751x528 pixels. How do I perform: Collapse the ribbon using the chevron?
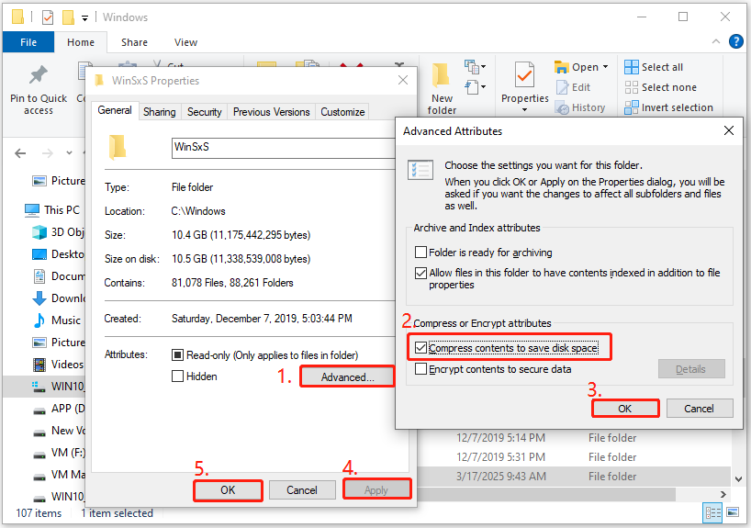717,41
